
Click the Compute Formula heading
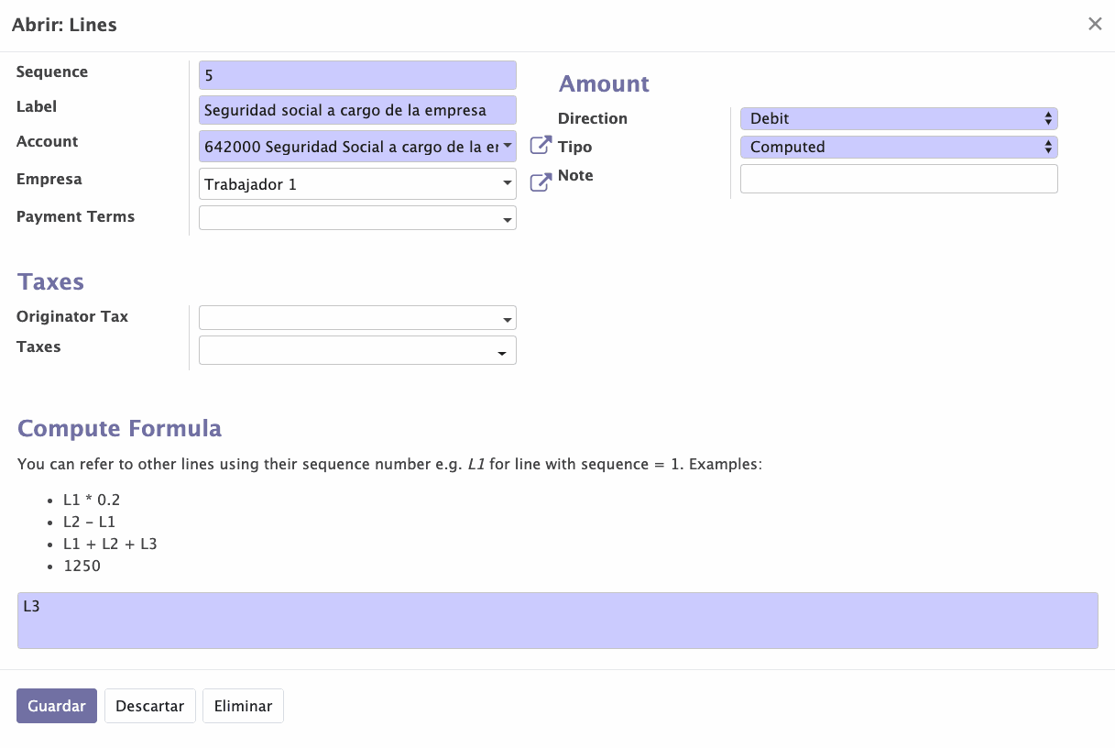click(119, 428)
